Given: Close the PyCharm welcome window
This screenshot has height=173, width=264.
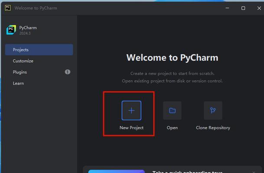Looking at the screenshot, I should tap(259, 8).
